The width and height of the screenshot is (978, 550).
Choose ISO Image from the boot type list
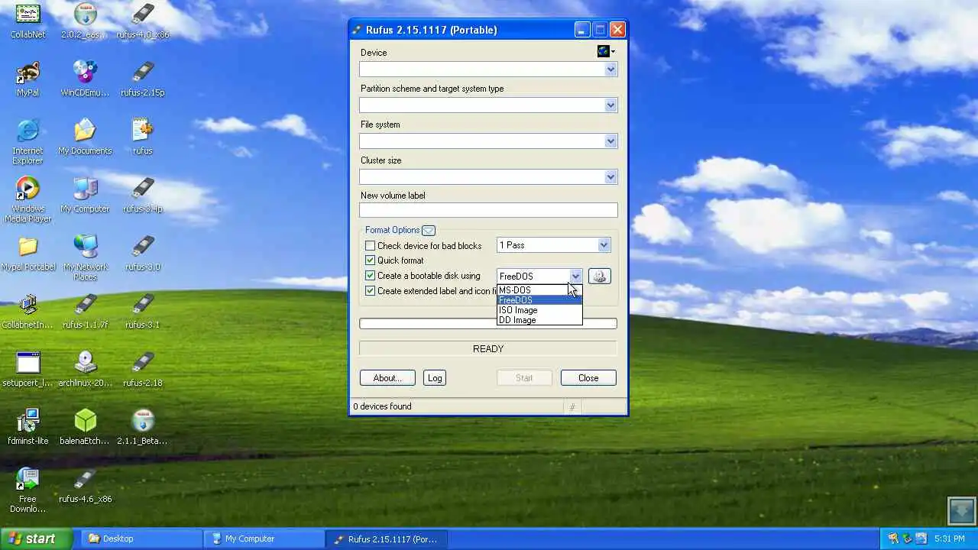pyautogui.click(x=539, y=310)
